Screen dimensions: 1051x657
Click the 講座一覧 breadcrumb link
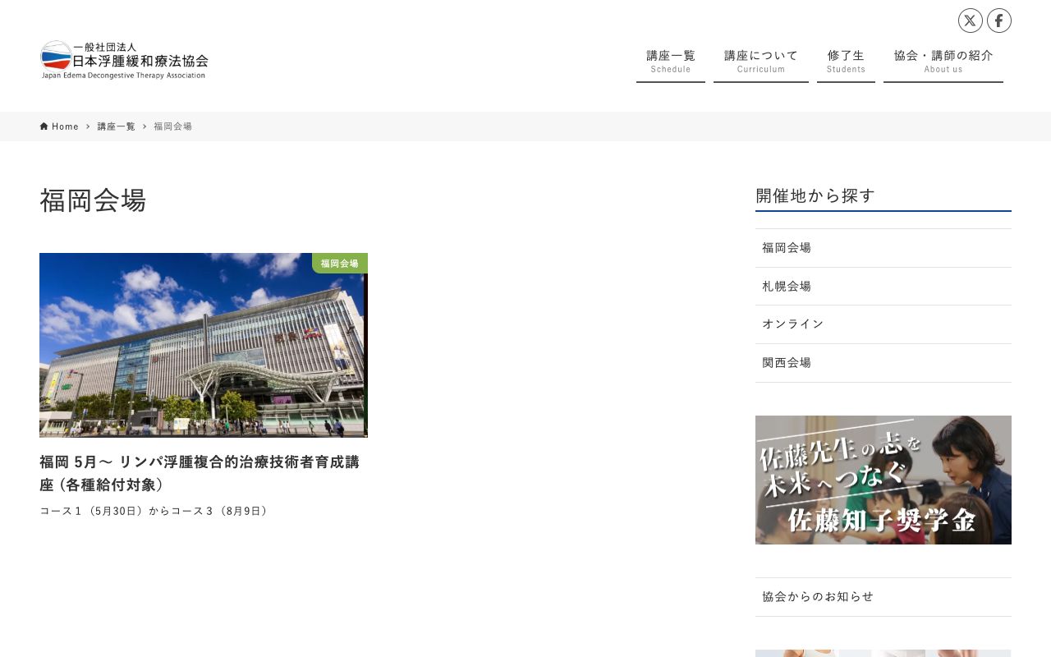pyautogui.click(x=116, y=126)
